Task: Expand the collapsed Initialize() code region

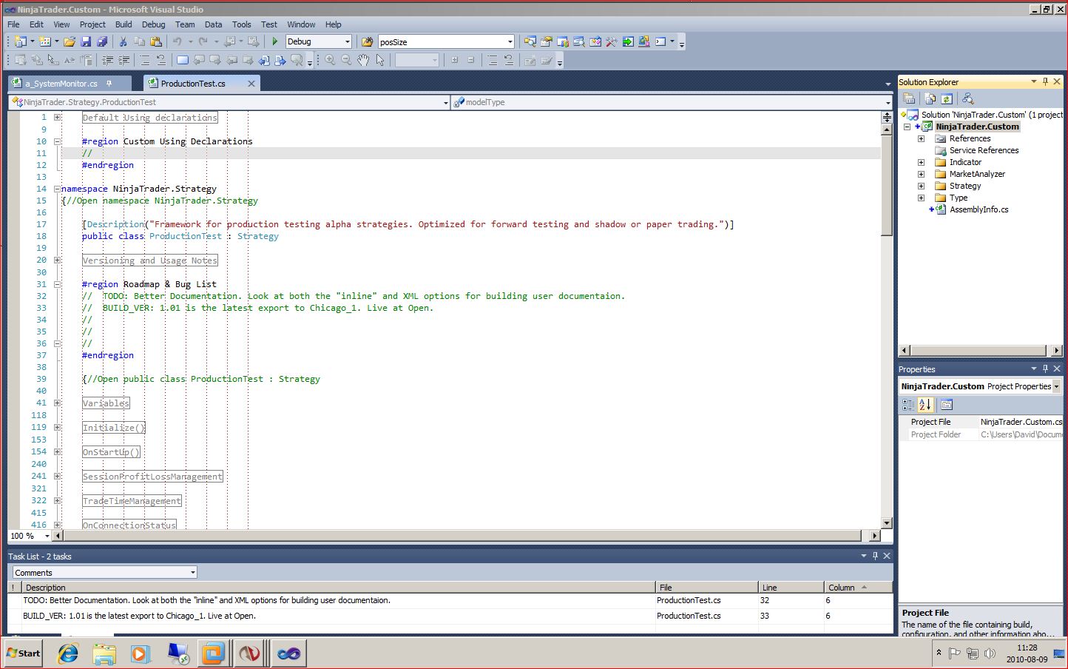Action: 57,427
